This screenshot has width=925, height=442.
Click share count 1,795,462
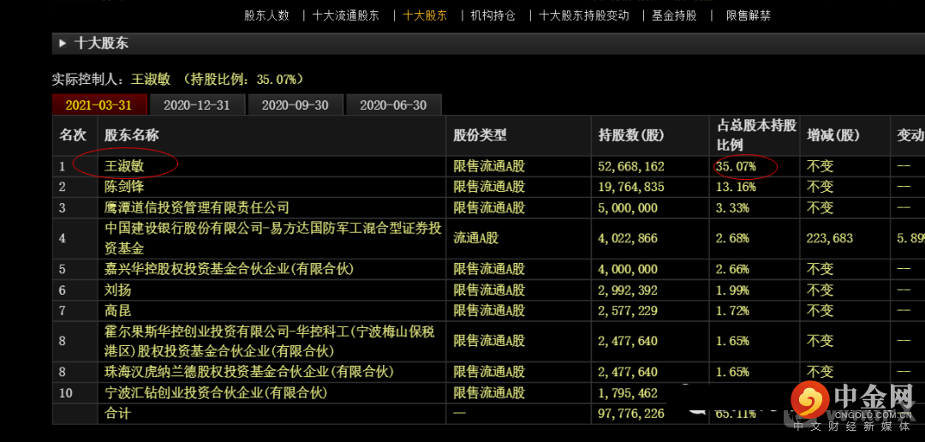coord(628,392)
